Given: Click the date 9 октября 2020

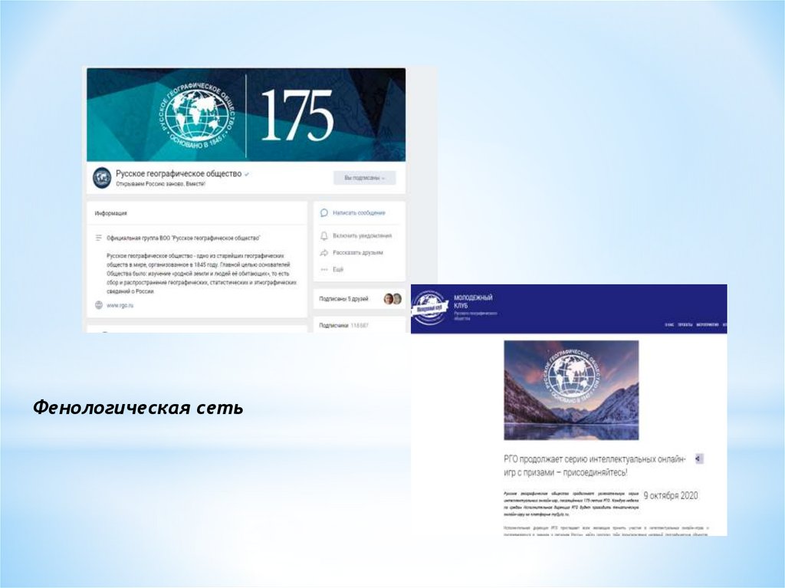Looking at the screenshot, I should coord(670,495).
